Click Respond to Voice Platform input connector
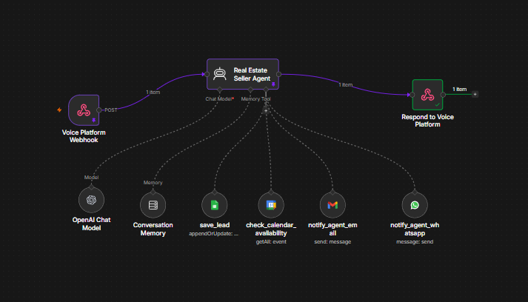This screenshot has width=528, height=302. point(412,95)
